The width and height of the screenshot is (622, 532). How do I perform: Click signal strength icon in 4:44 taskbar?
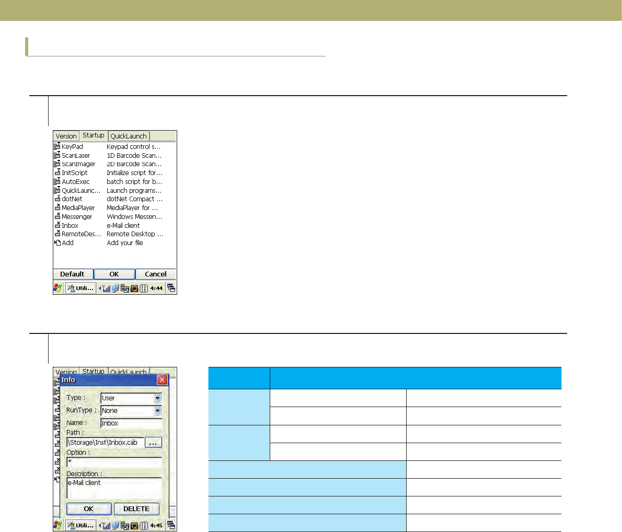point(105,288)
